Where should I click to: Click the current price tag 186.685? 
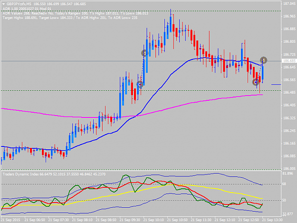289,61
